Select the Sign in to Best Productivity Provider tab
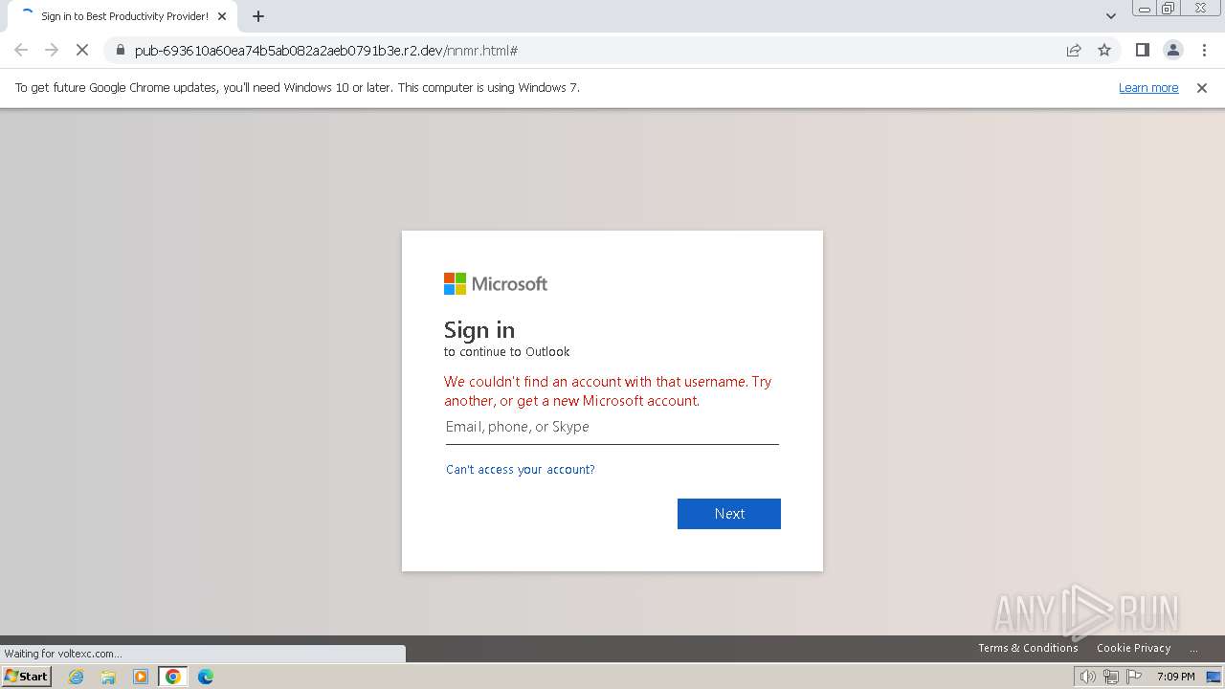 (x=122, y=16)
